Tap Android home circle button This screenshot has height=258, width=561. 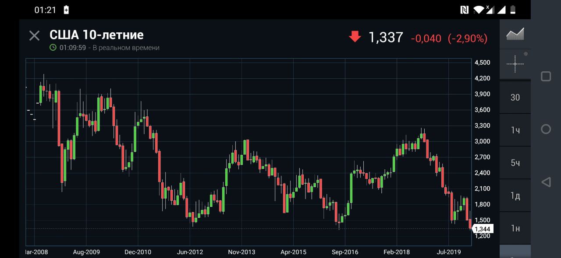click(546, 129)
